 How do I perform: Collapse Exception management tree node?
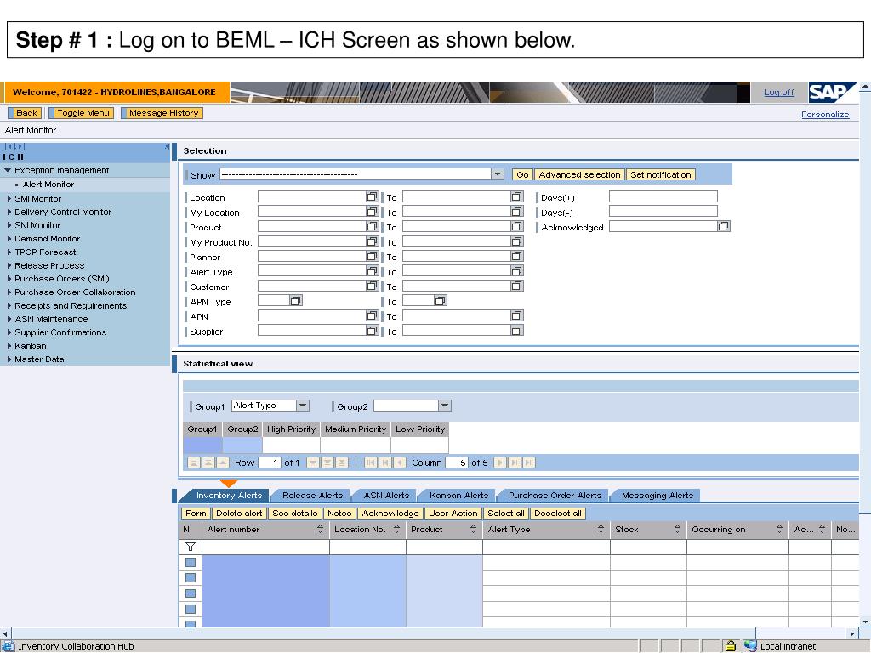(x=8, y=170)
